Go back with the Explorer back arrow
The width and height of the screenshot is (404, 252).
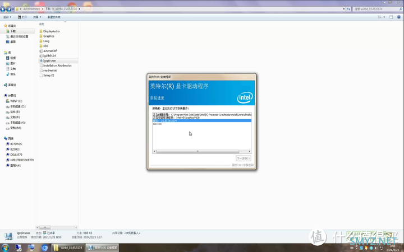(3, 10)
